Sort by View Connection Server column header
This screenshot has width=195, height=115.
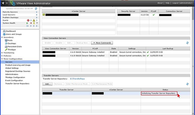[x=56, y=49]
